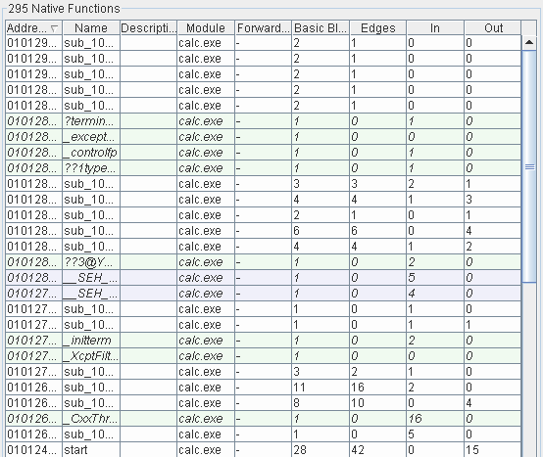The width and height of the screenshot is (543, 457).
Task: Click the Forwarded column header
Action: click(x=264, y=28)
